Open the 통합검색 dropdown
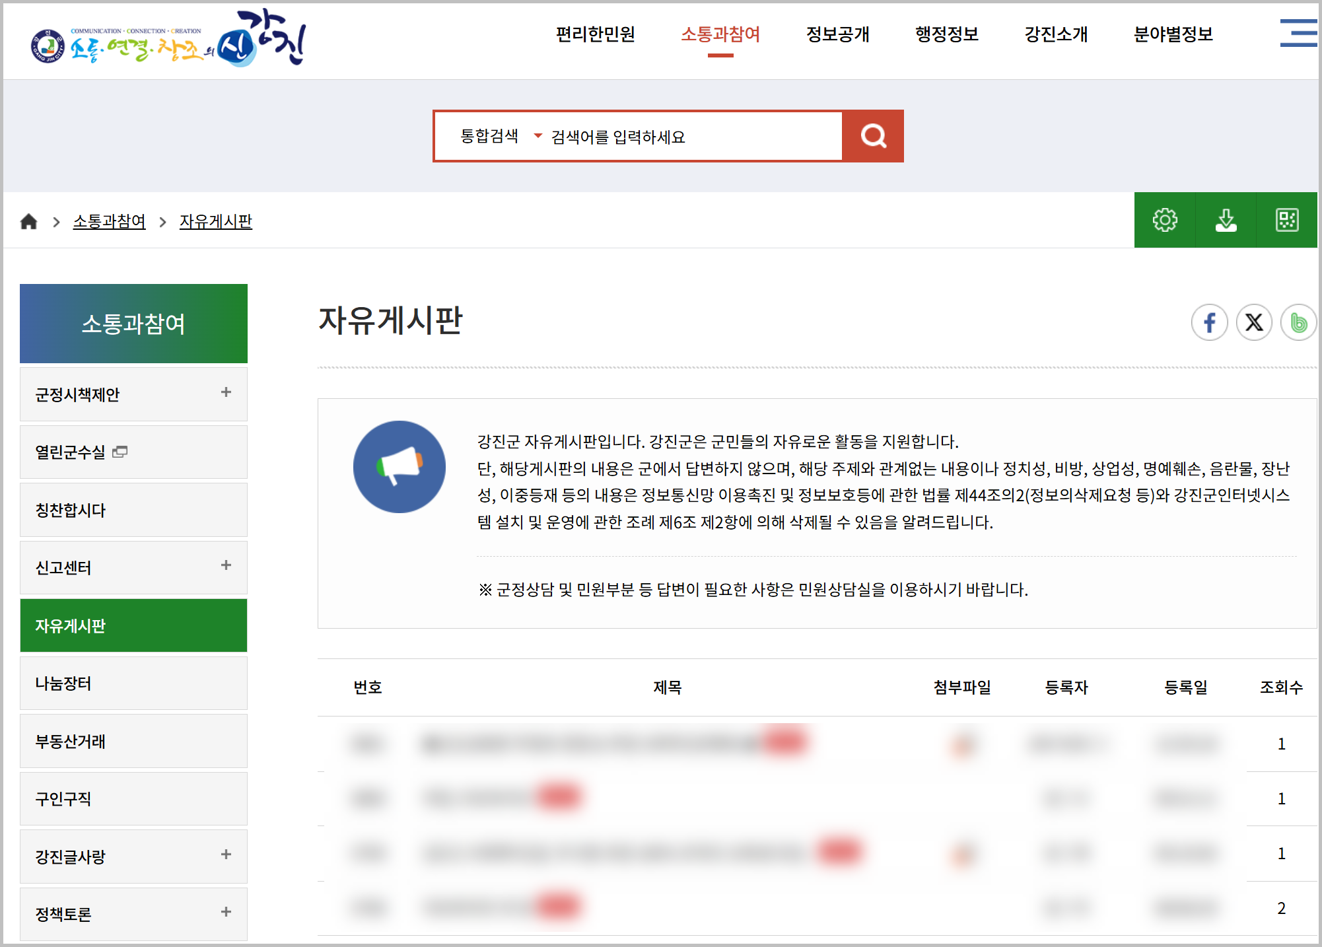 (500, 136)
